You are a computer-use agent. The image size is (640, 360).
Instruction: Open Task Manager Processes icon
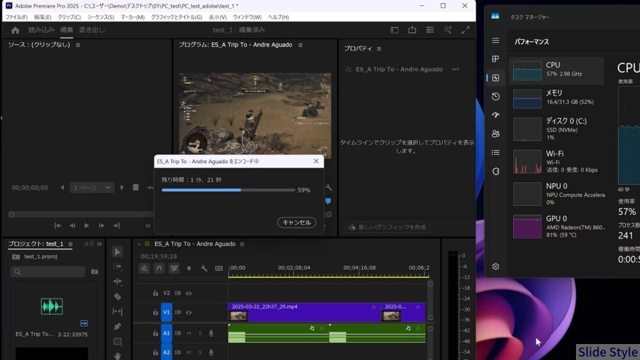[x=495, y=59]
